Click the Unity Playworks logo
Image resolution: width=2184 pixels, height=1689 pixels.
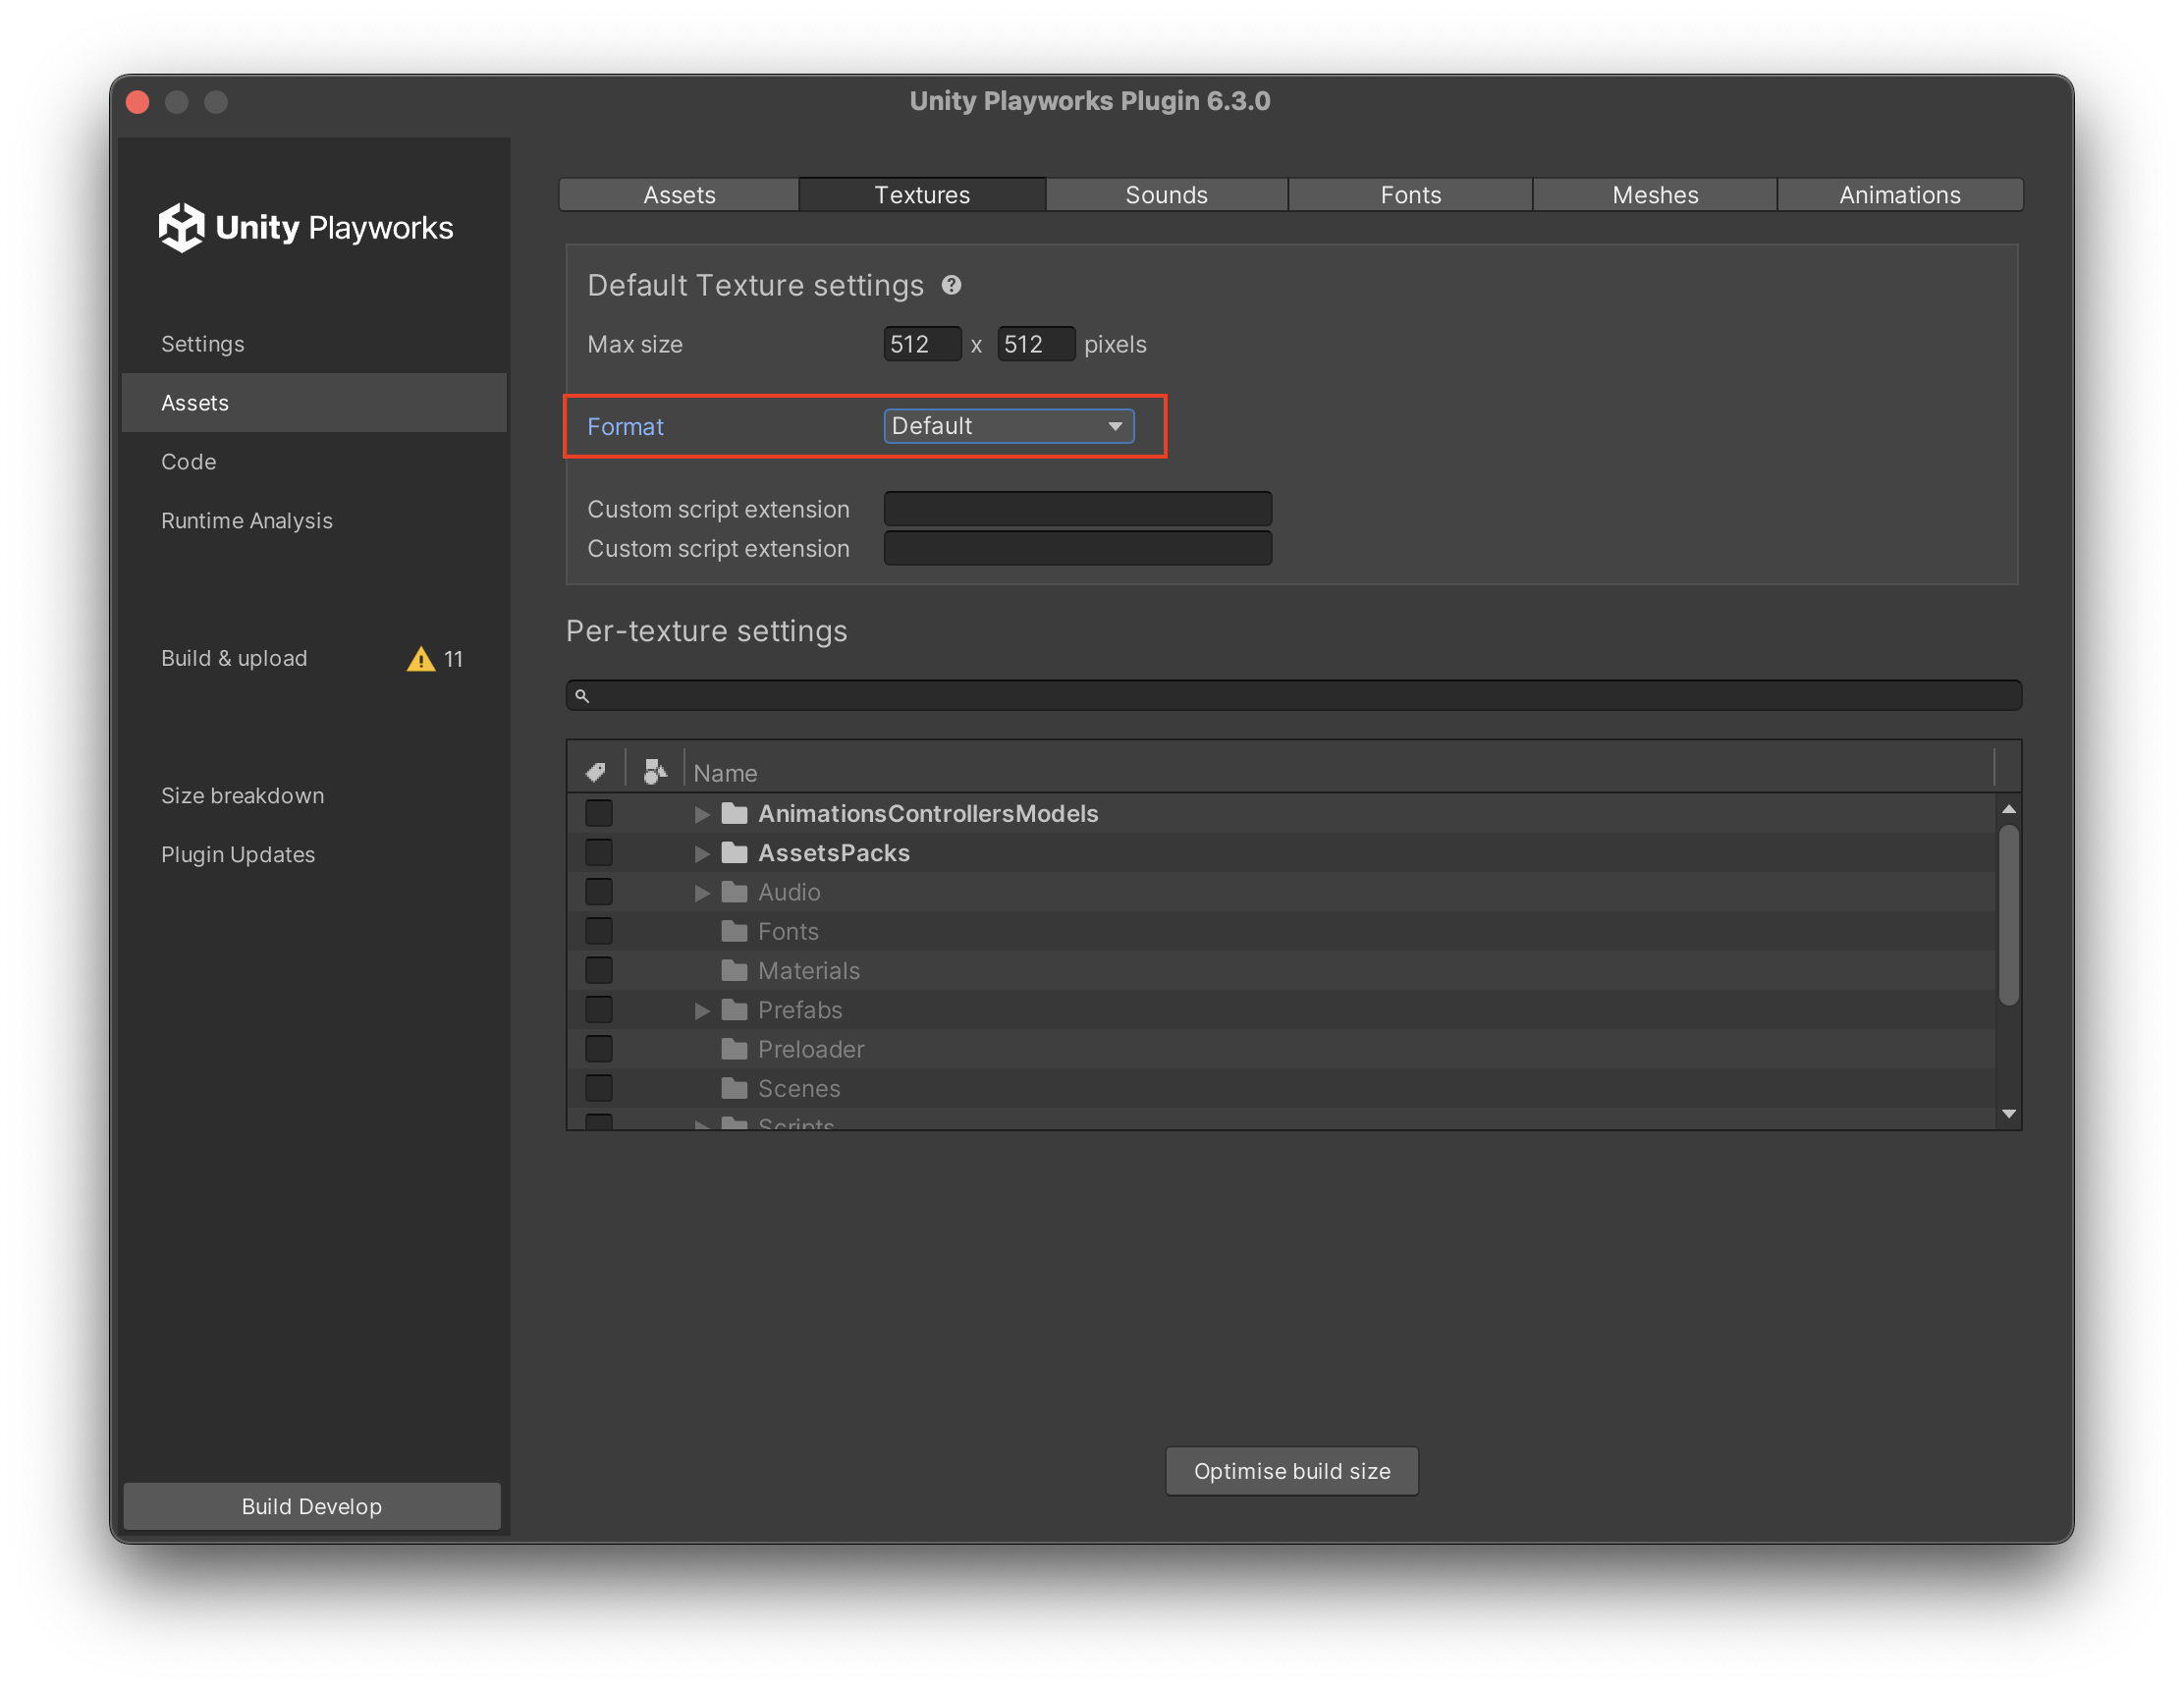(x=305, y=227)
